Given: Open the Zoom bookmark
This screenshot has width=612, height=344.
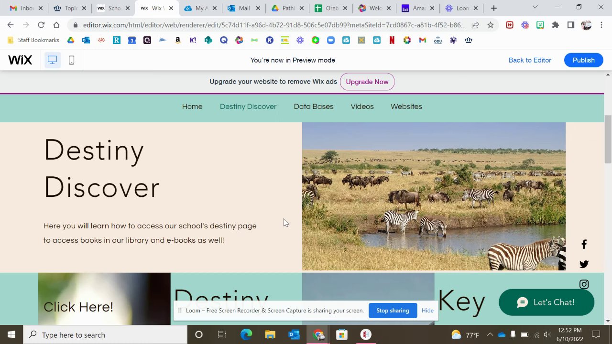Looking at the screenshot, I should (331, 40).
